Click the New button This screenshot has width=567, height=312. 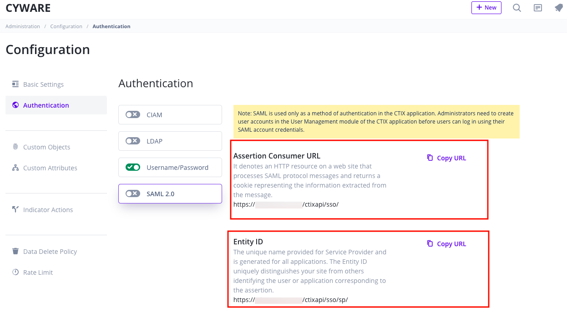(486, 8)
